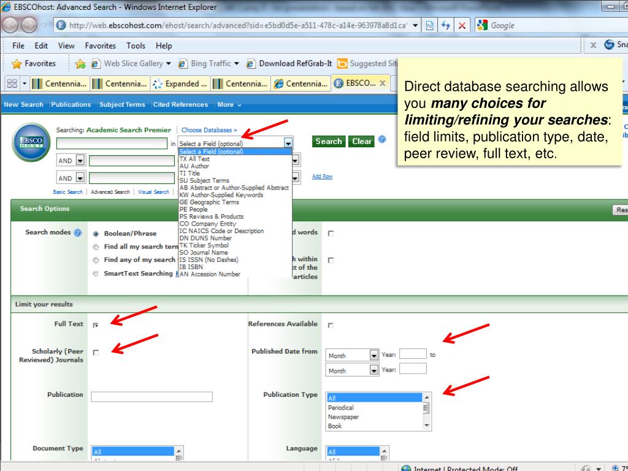Open the View menu
This screenshot has height=471, width=628.
[x=66, y=45]
